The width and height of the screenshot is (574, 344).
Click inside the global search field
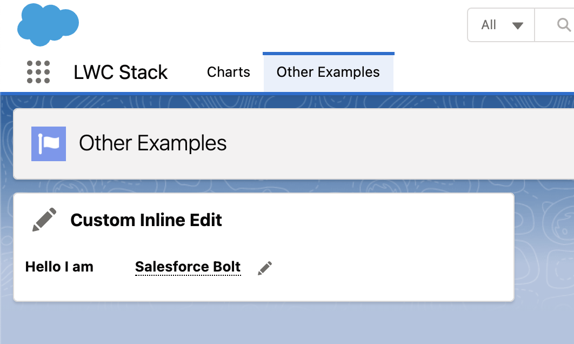[554, 25]
